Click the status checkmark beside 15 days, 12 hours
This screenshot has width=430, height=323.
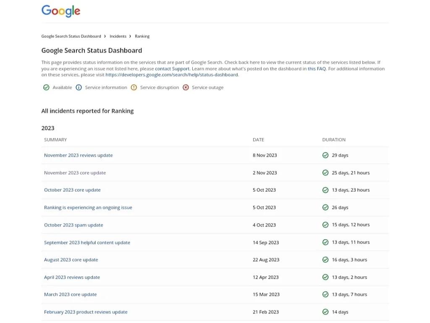point(325,225)
